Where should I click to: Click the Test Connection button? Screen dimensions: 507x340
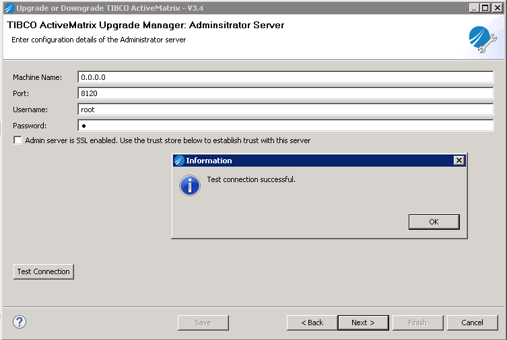click(44, 271)
